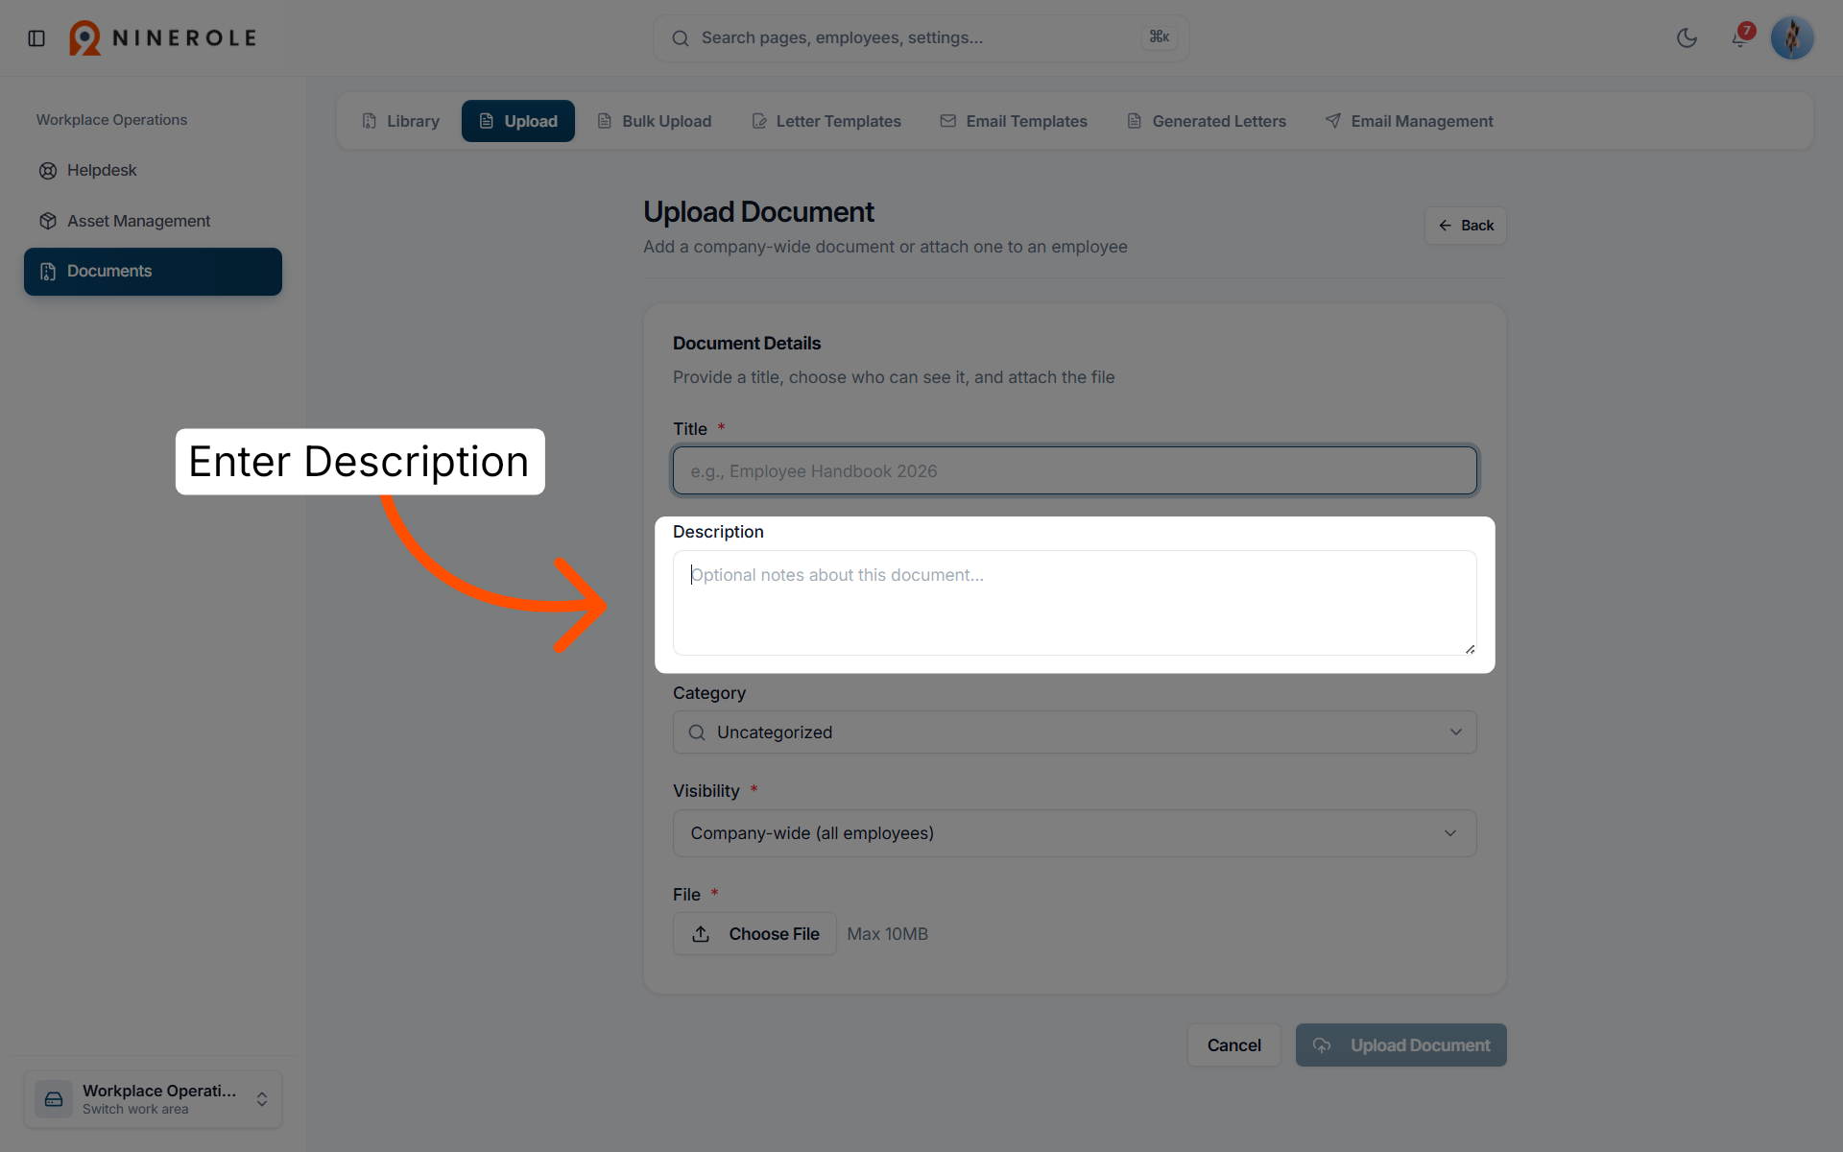Open the user profile avatar
Image resolution: width=1843 pixels, height=1152 pixels.
[x=1792, y=38]
